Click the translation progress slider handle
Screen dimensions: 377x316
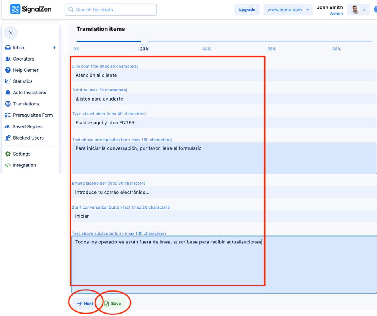coord(144,41)
